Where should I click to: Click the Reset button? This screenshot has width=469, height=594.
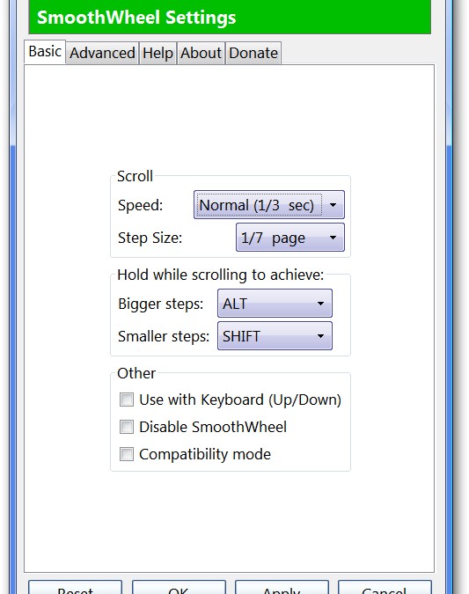coord(75,588)
